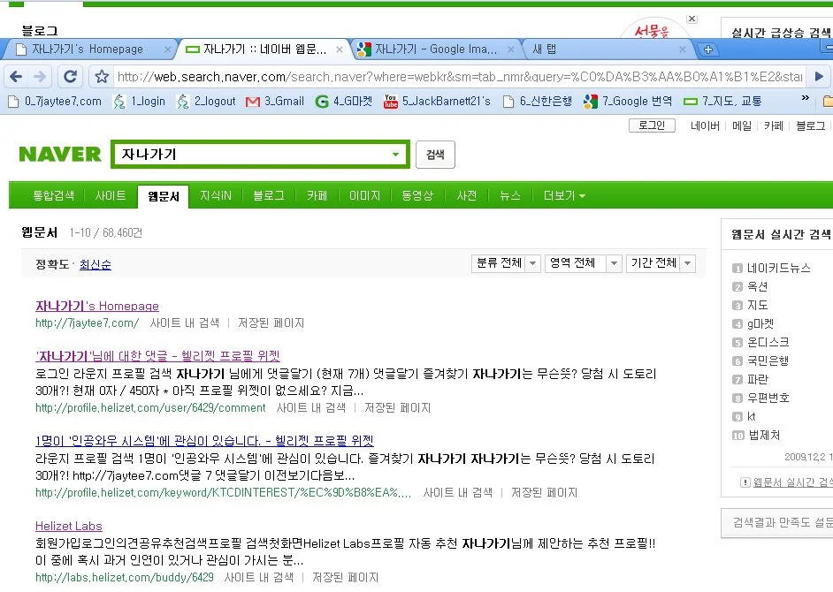The width and height of the screenshot is (833, 592).
Task: Reload the page with the refresh icon
Action: coord(70,77)
